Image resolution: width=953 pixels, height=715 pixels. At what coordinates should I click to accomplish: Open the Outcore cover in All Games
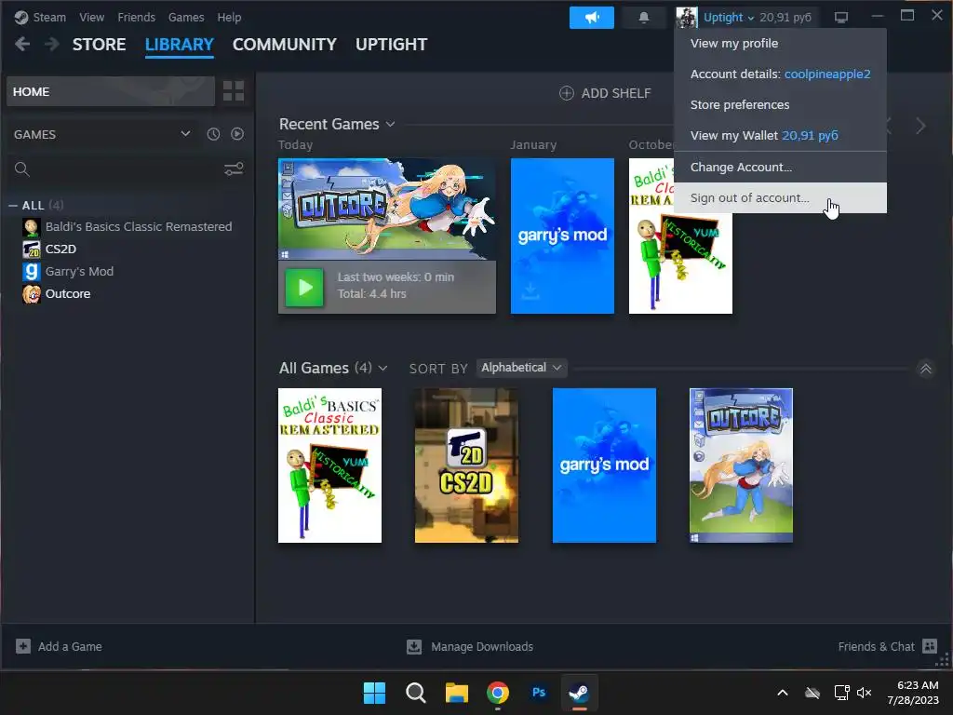tap(741, 465)
